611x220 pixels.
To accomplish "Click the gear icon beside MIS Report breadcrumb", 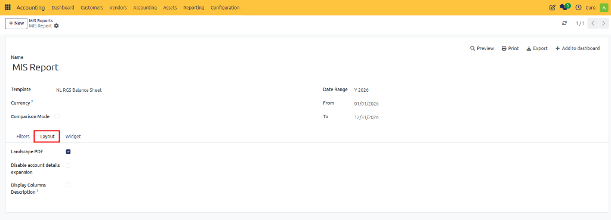I will pos(56,26).
